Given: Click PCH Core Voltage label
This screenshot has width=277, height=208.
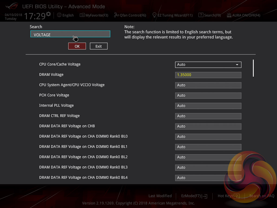Looking at the screenshot, I should click(x=54, y=95).
